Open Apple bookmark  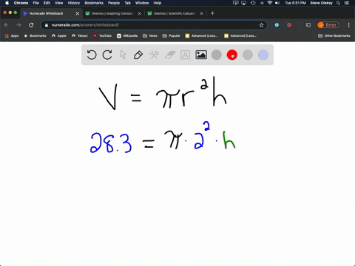click(59, 35)
